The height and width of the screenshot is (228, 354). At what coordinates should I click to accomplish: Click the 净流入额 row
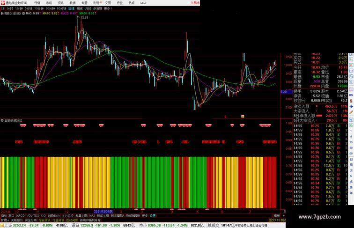pyautogui.click(x=320, y=106)
